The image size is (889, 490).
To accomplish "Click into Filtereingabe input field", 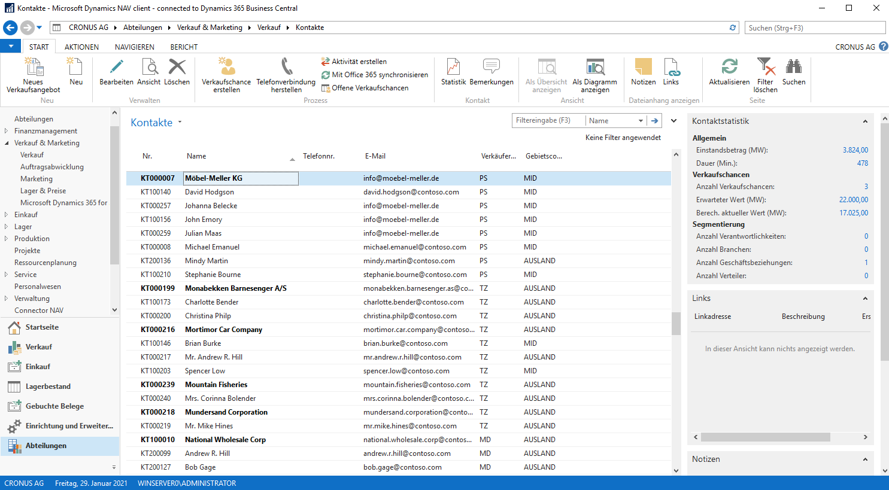I will pyautogui.click(x=548, y=121).
